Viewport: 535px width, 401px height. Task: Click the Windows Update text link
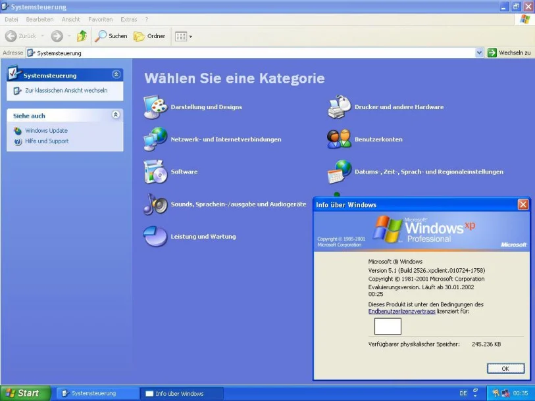pos(47,131)
